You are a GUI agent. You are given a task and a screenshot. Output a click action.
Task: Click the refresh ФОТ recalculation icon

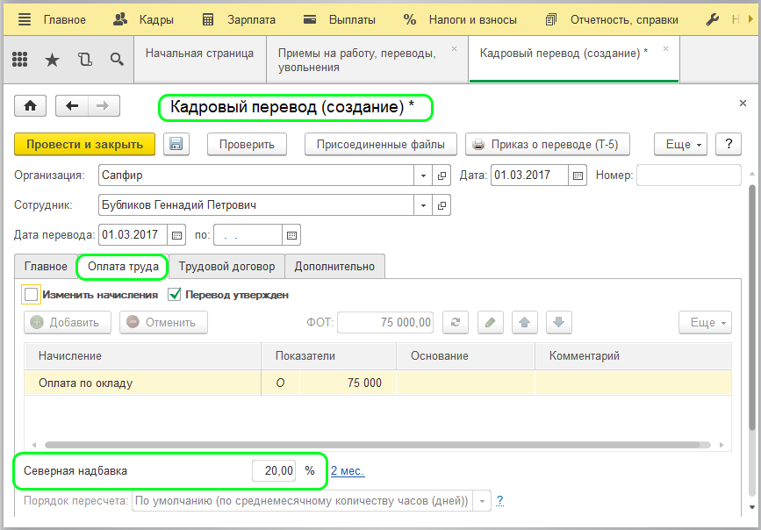pos(455,322)
